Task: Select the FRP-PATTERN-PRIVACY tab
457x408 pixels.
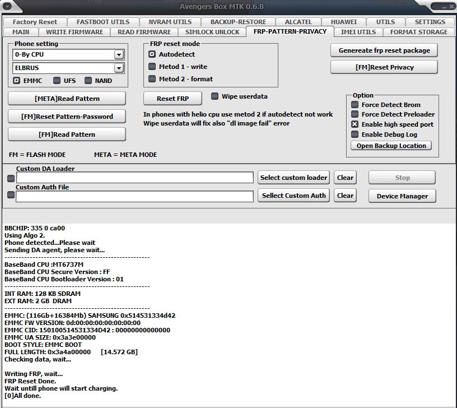Action: [x=290, y=31]
